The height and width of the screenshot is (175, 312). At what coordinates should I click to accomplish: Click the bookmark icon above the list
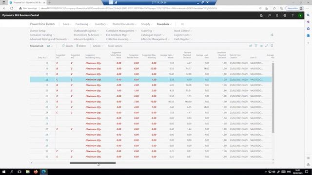[272, 46]
